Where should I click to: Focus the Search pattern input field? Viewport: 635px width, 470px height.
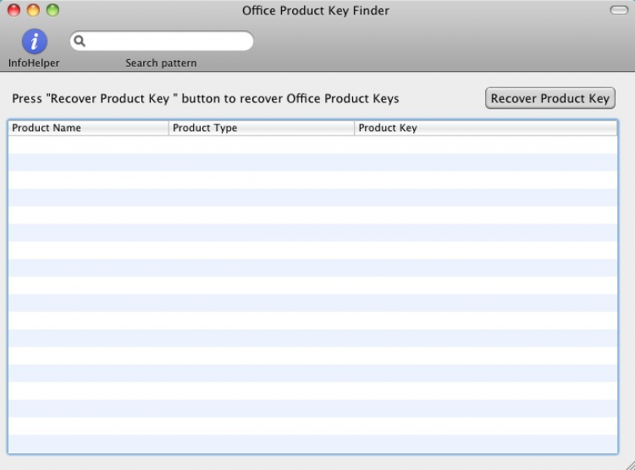click(168, 41)
